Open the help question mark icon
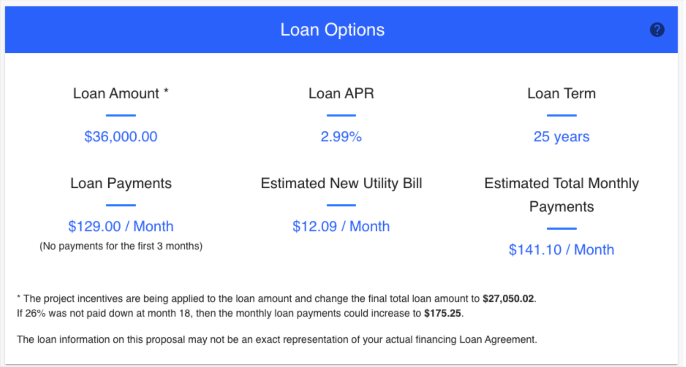This screenshot has height=367, width=686. pos(657,29)
